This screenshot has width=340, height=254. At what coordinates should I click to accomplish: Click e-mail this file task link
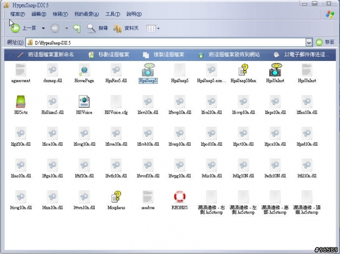click(301, 55)
